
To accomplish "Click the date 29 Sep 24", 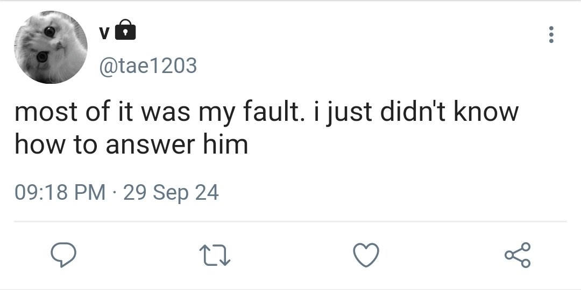I will [x=171, y=193].
